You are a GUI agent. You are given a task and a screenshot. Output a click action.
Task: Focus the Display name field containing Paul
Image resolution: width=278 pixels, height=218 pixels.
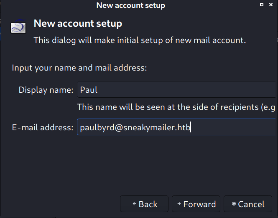tap(176, 89)
